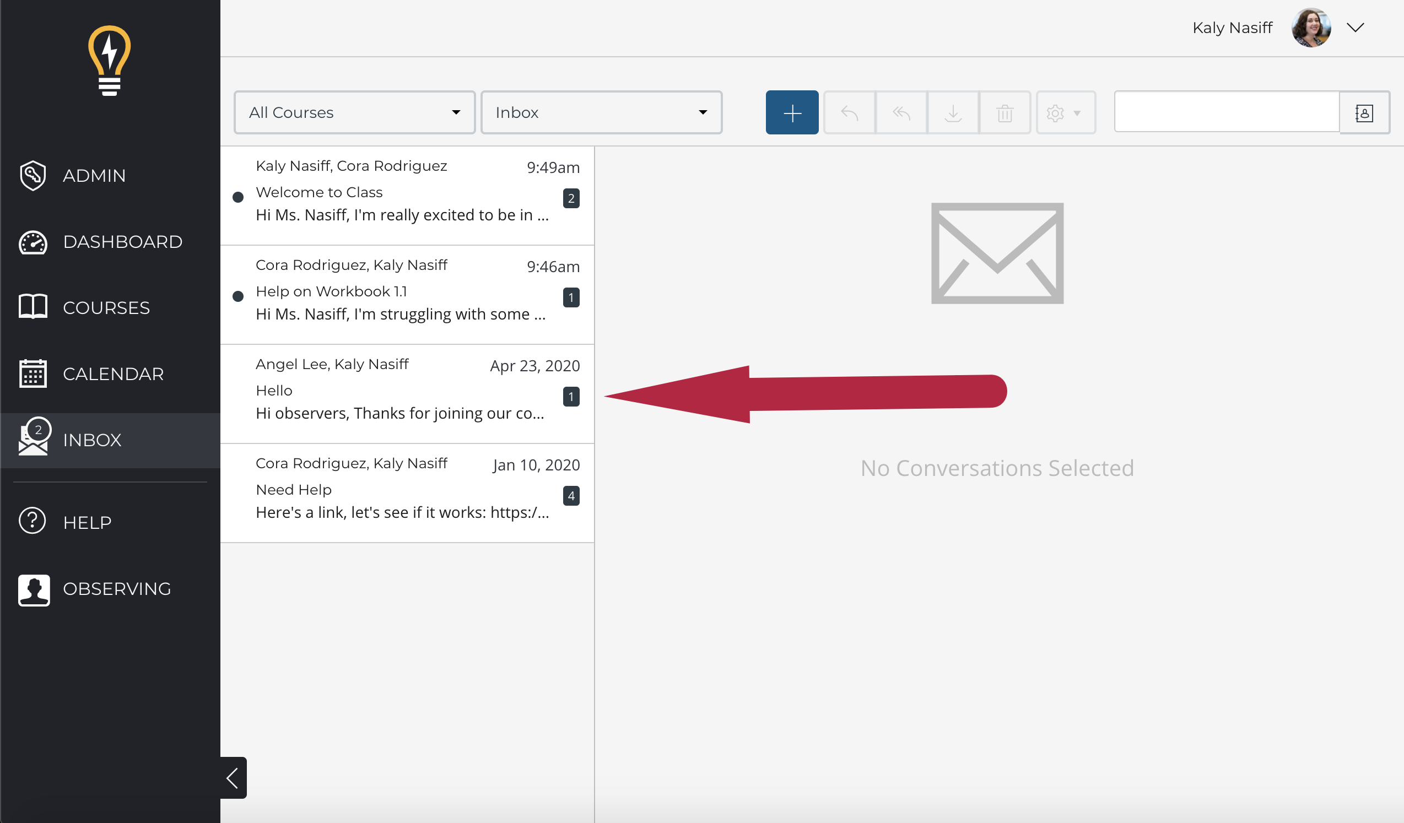The height and width of the screenshot is (823, 1404).
Task: Open the Inbox mailbox filter dropdown
Action: coord(601,112)
